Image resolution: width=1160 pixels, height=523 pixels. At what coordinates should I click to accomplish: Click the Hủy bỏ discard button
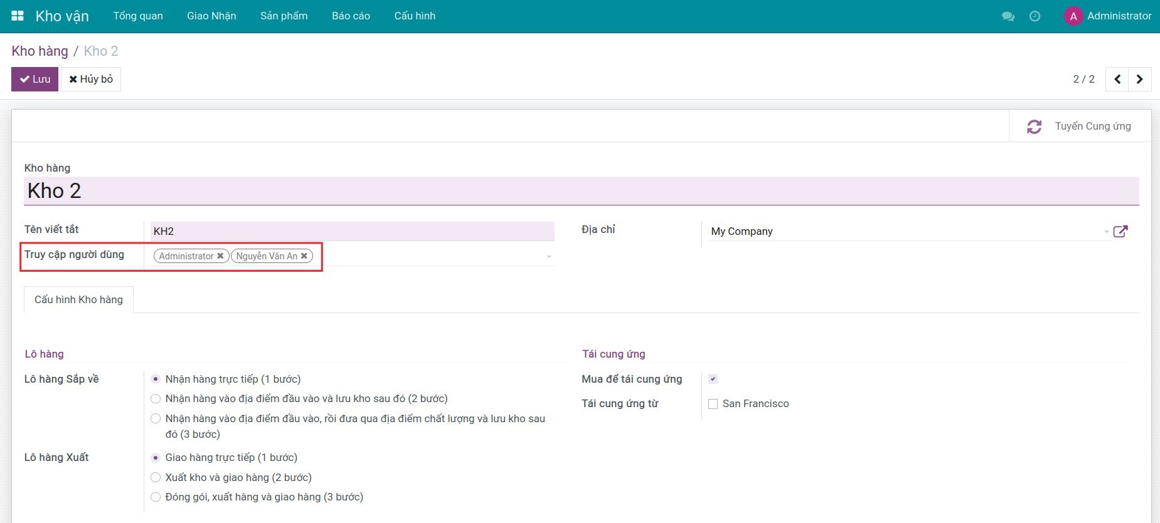pos(91,80)
